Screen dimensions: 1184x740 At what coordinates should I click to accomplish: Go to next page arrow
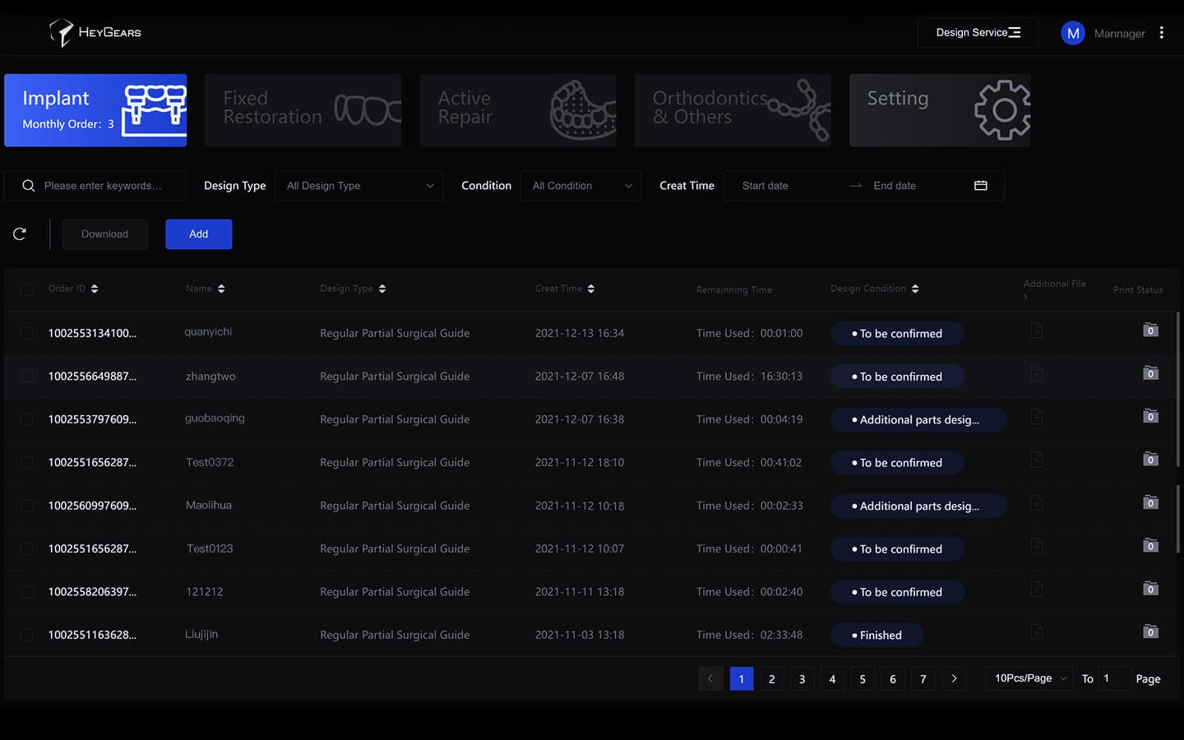[x=954, y=678]
